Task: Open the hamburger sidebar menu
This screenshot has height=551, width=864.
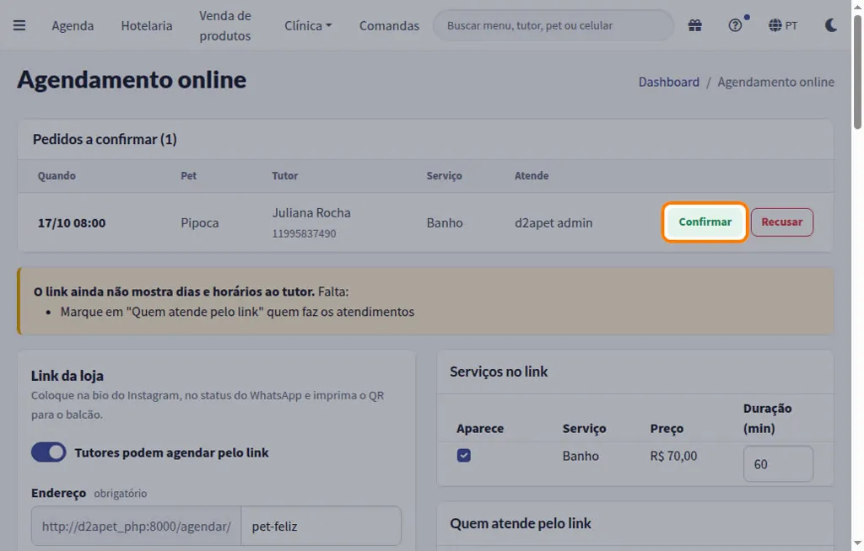Action: tap(19, 25)
